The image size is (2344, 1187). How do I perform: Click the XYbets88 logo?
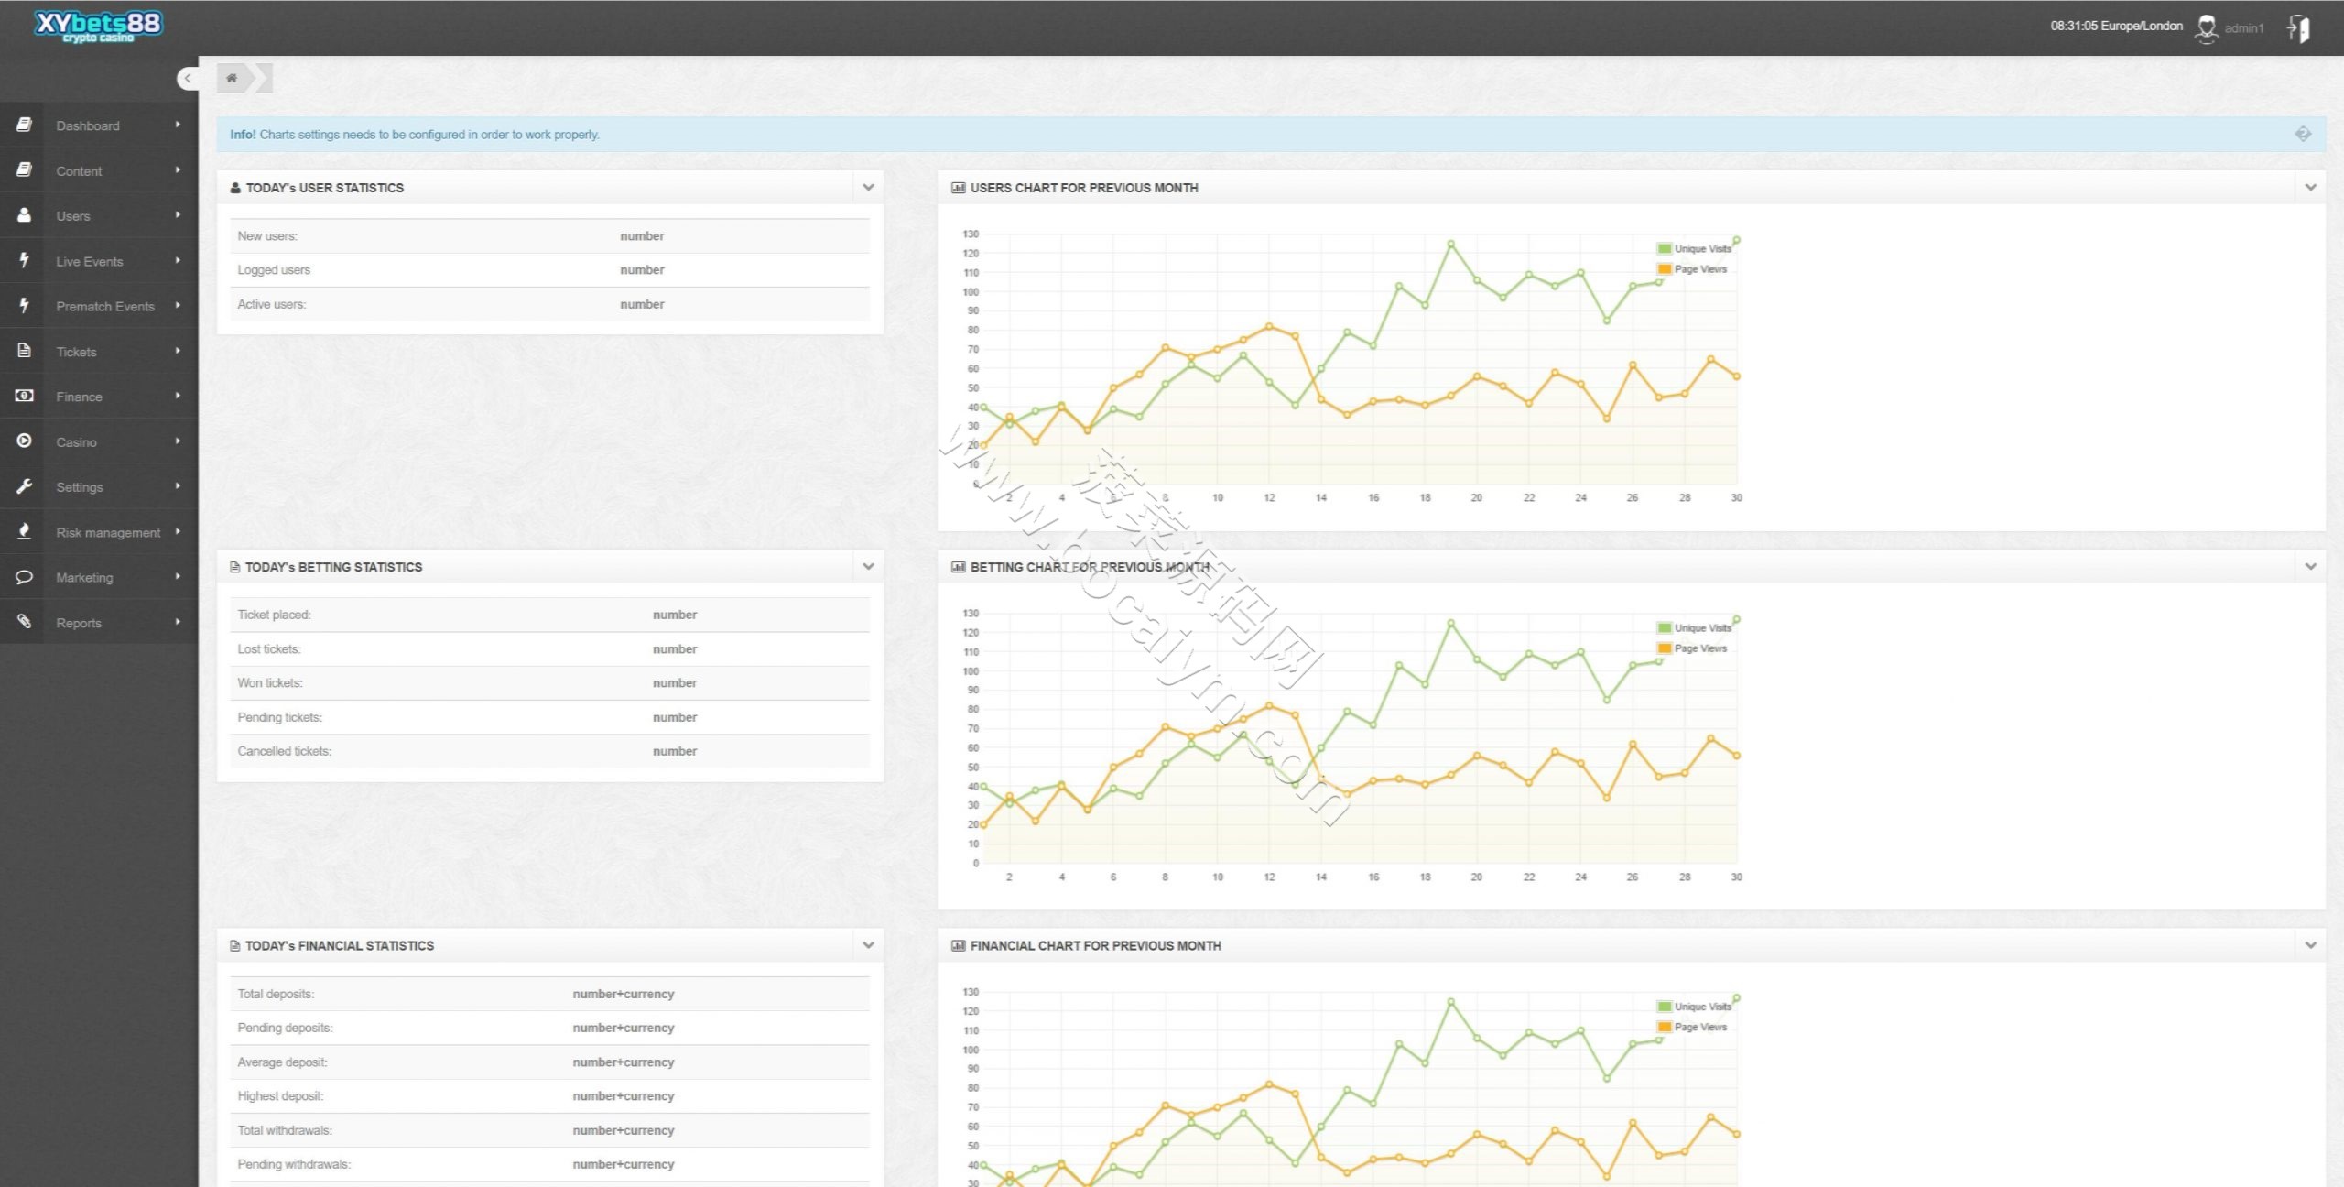(x=98, y=26)
